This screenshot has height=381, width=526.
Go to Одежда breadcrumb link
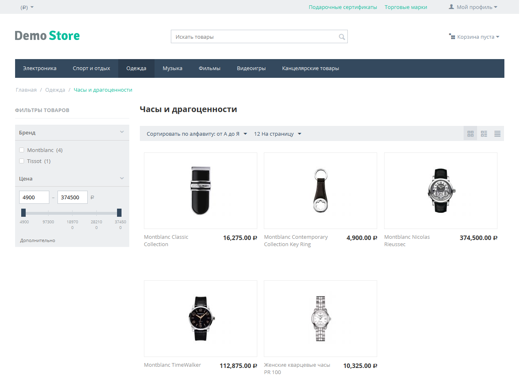pos(55,90)
